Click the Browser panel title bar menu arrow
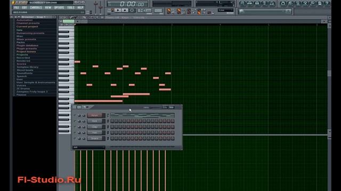This screenshot has width=341, height=191. (15, 17)
